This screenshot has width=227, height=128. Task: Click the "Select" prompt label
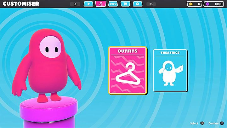click(x=194, y=123)
